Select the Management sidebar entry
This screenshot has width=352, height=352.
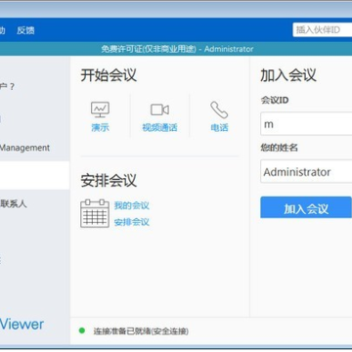tap(24, 148)
